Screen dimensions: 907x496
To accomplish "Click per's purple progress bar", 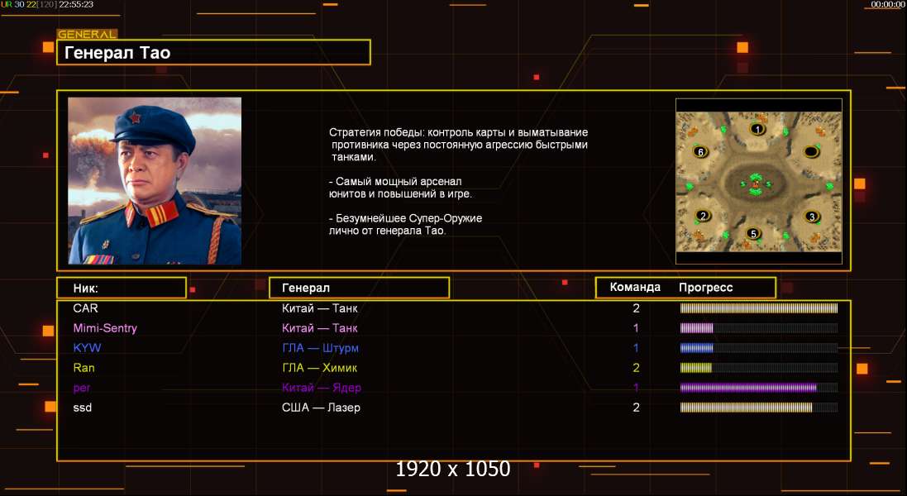I will [x=759, y=388].
